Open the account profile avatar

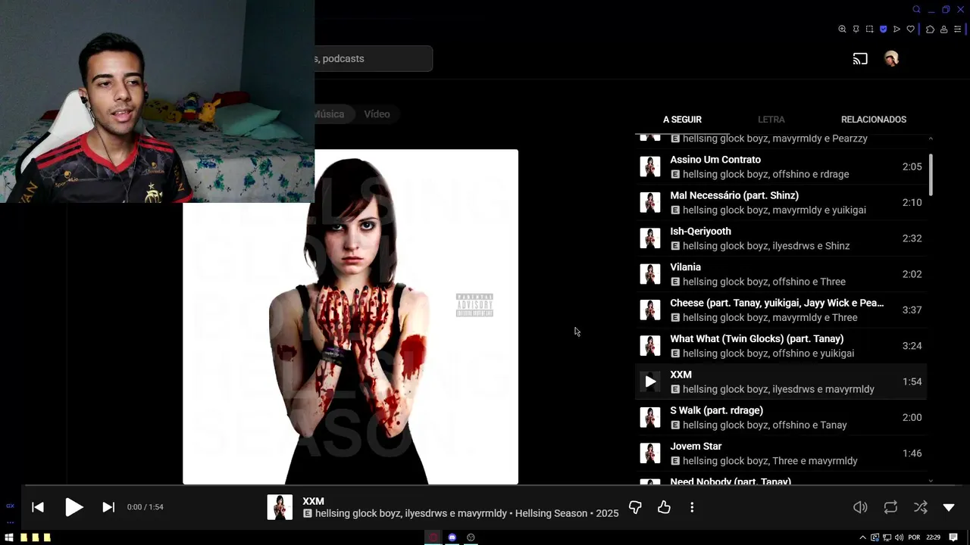click(x=891, y=58)
